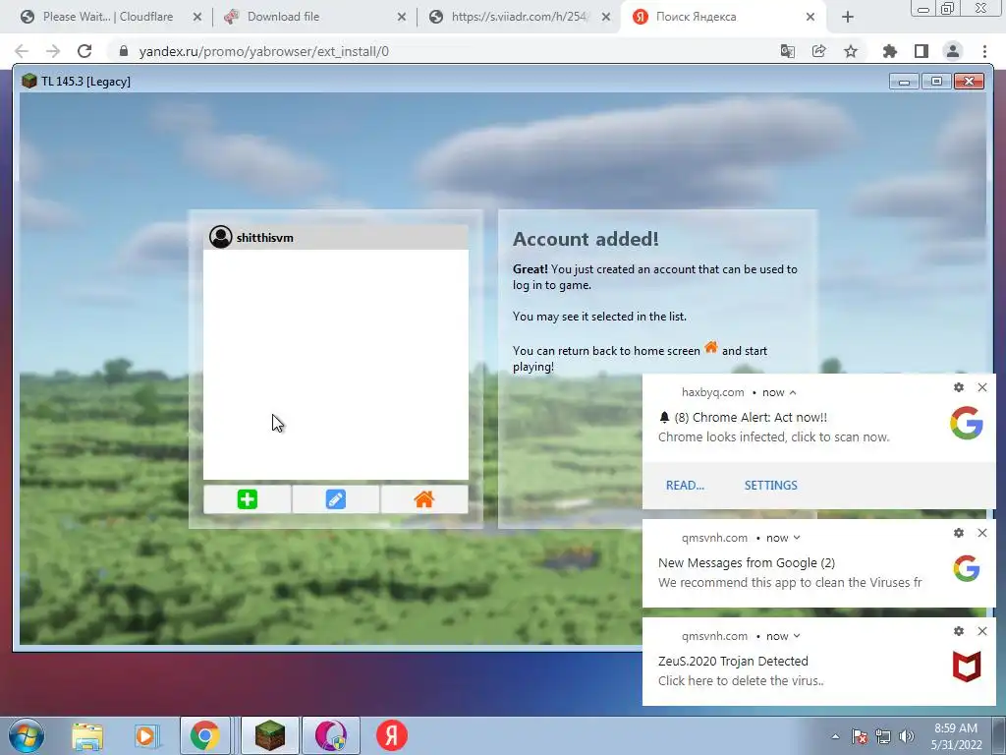Open the Chrome extensions puzzle icon
The height and width of the screenshot is (755, 1006).
tap(890, 51)
